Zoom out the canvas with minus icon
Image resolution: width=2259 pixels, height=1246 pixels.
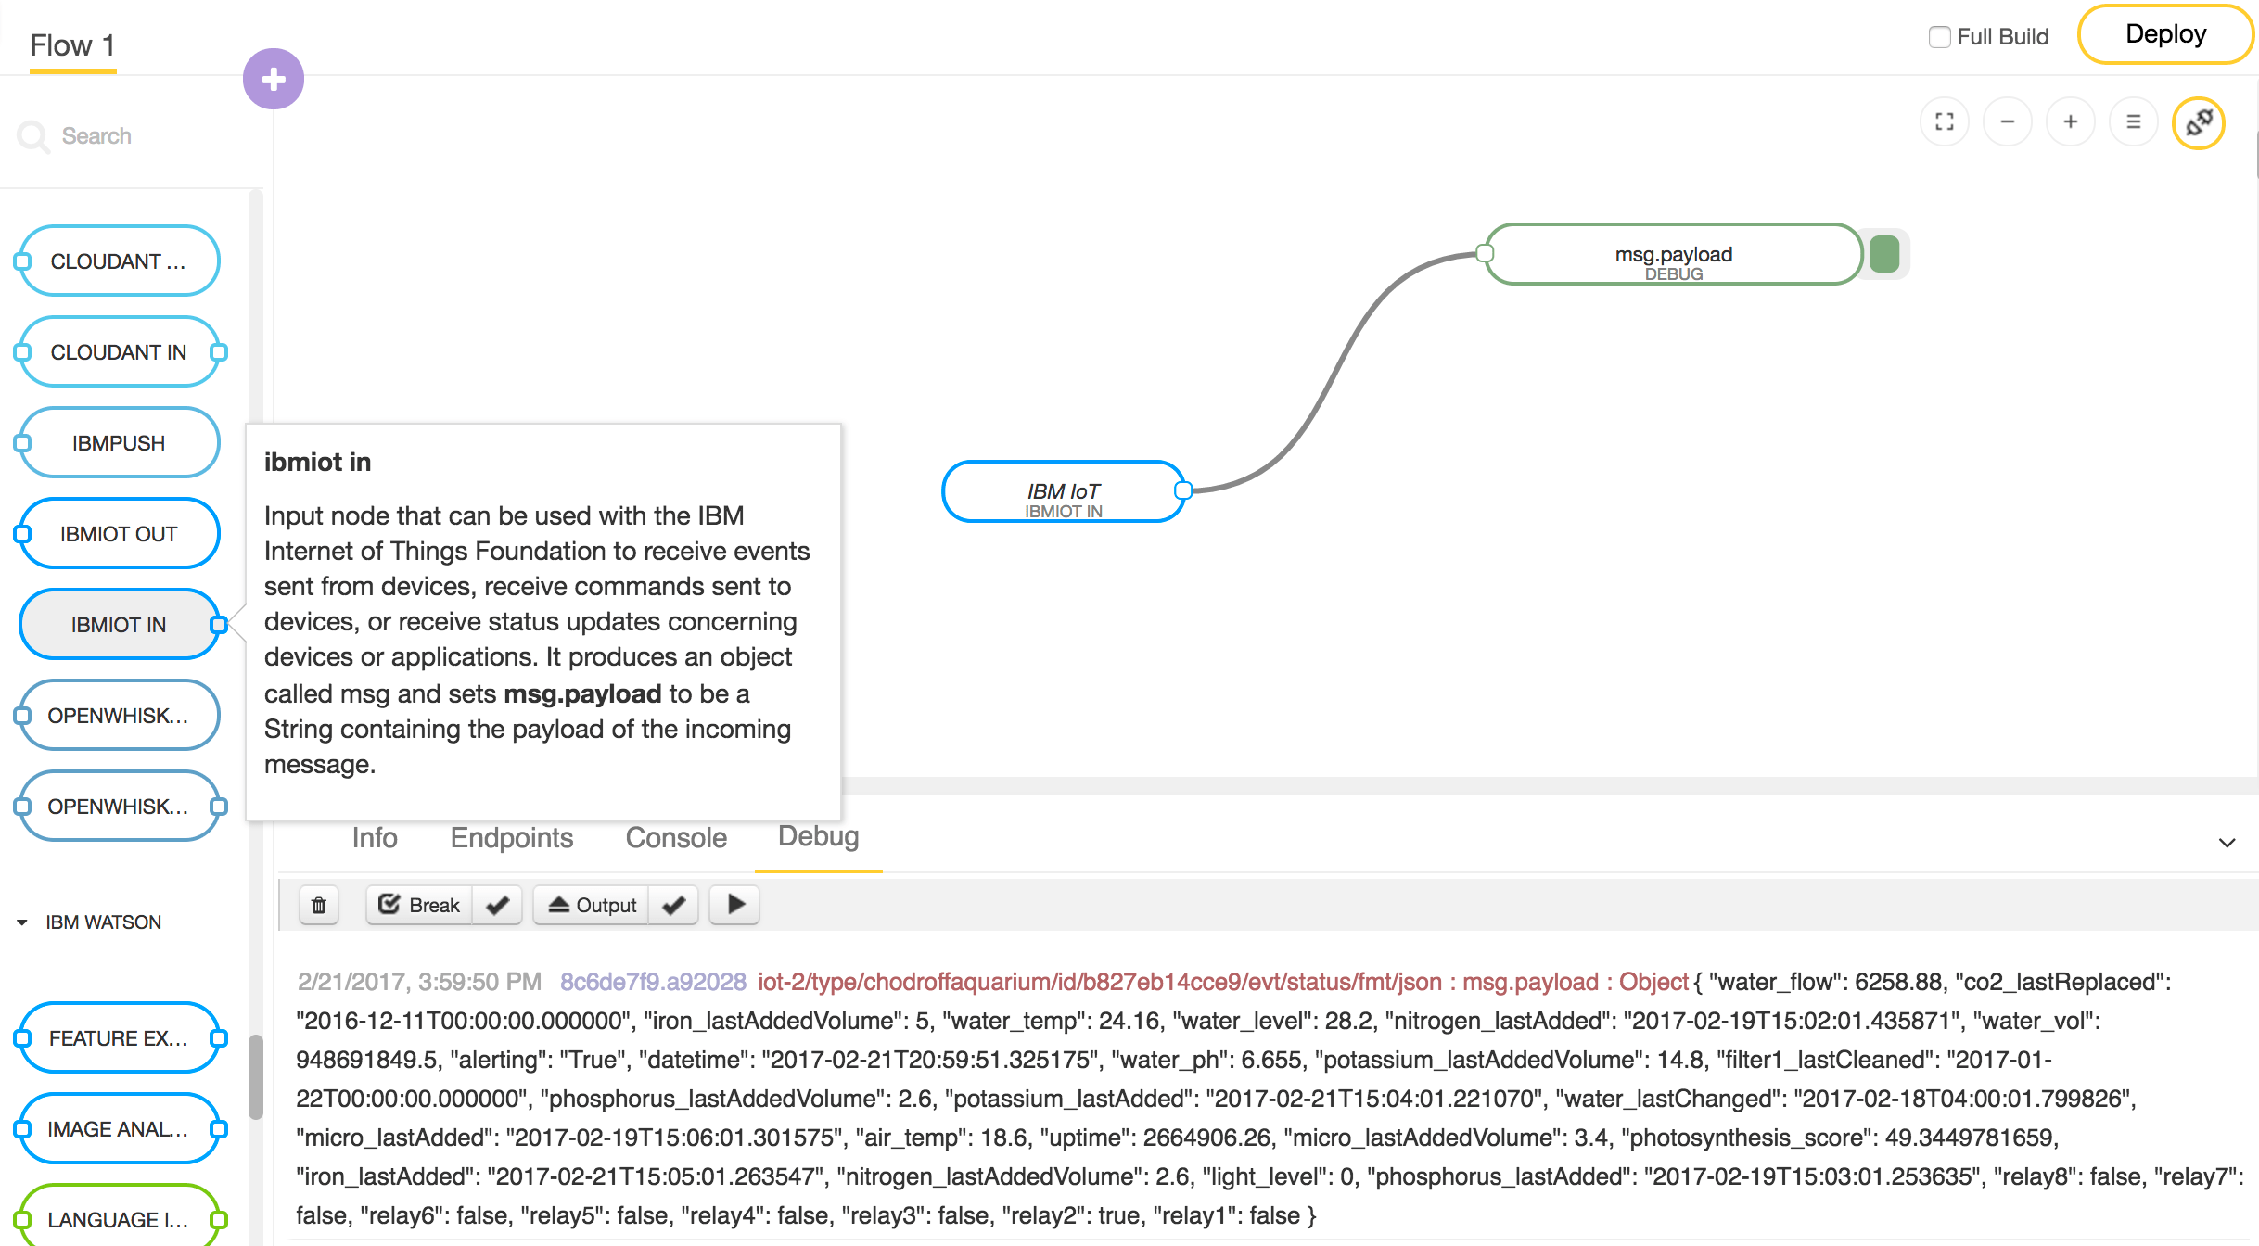pyautogui.click(x=2008, y=121)
